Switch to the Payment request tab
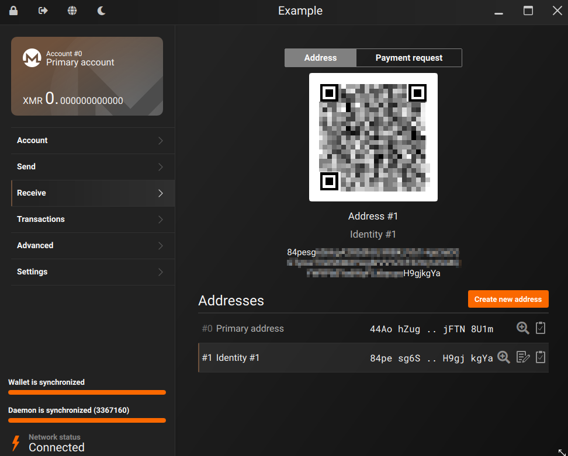Viewport: 568px width, 456px height. tap(409, 58)
